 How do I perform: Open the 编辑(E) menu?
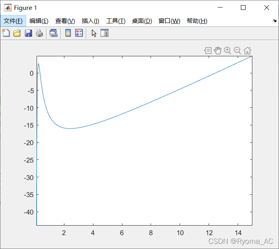tap(39, 21)
